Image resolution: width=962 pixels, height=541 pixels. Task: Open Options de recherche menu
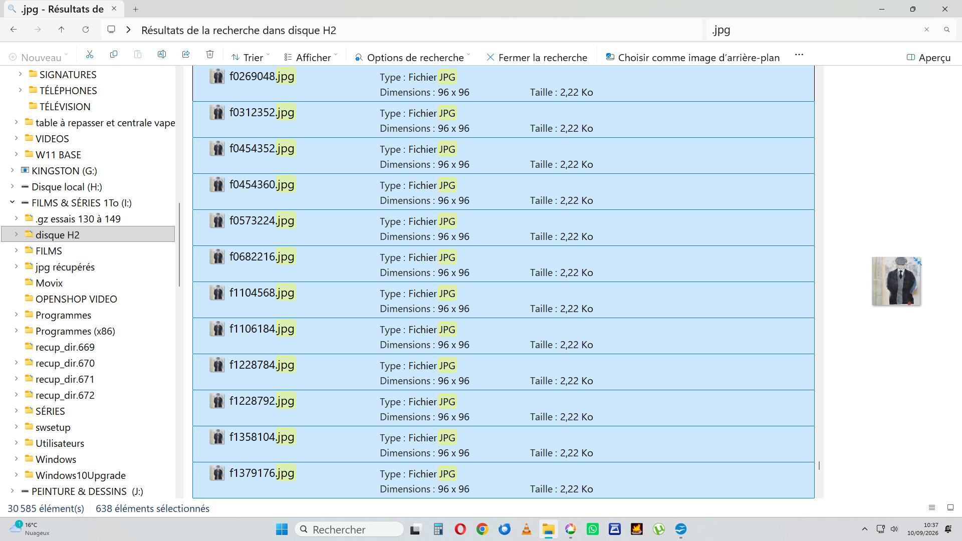click(412, 58)
